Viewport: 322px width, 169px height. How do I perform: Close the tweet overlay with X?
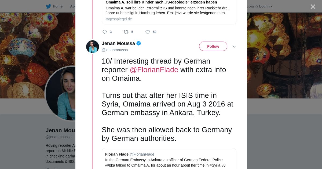[x=313, y=7]
